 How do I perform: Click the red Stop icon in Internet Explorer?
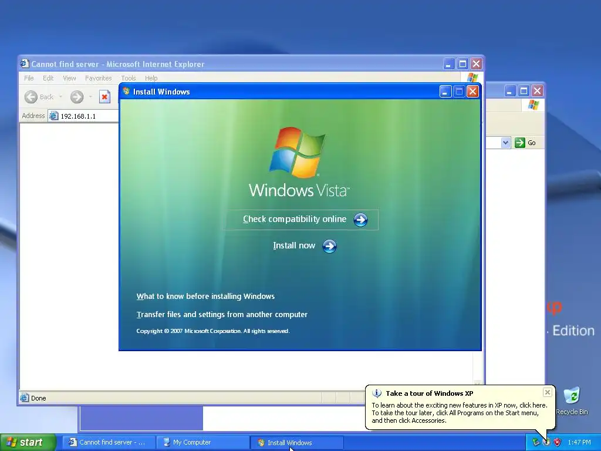tap(104, 97)
